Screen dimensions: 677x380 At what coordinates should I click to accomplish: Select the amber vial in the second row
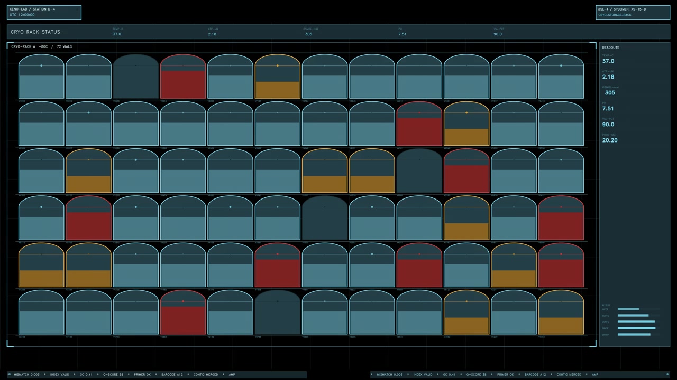point(466,123)
